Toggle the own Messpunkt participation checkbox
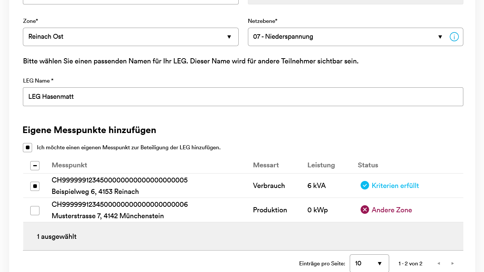484x272 pixels. point(28,147)
